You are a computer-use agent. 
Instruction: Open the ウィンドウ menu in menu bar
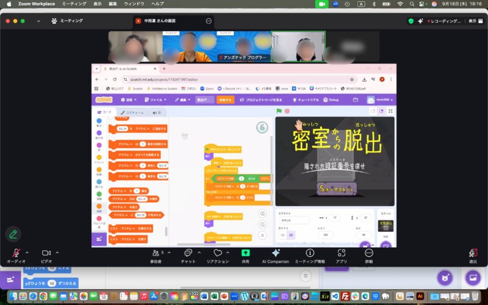click(134, 4)
